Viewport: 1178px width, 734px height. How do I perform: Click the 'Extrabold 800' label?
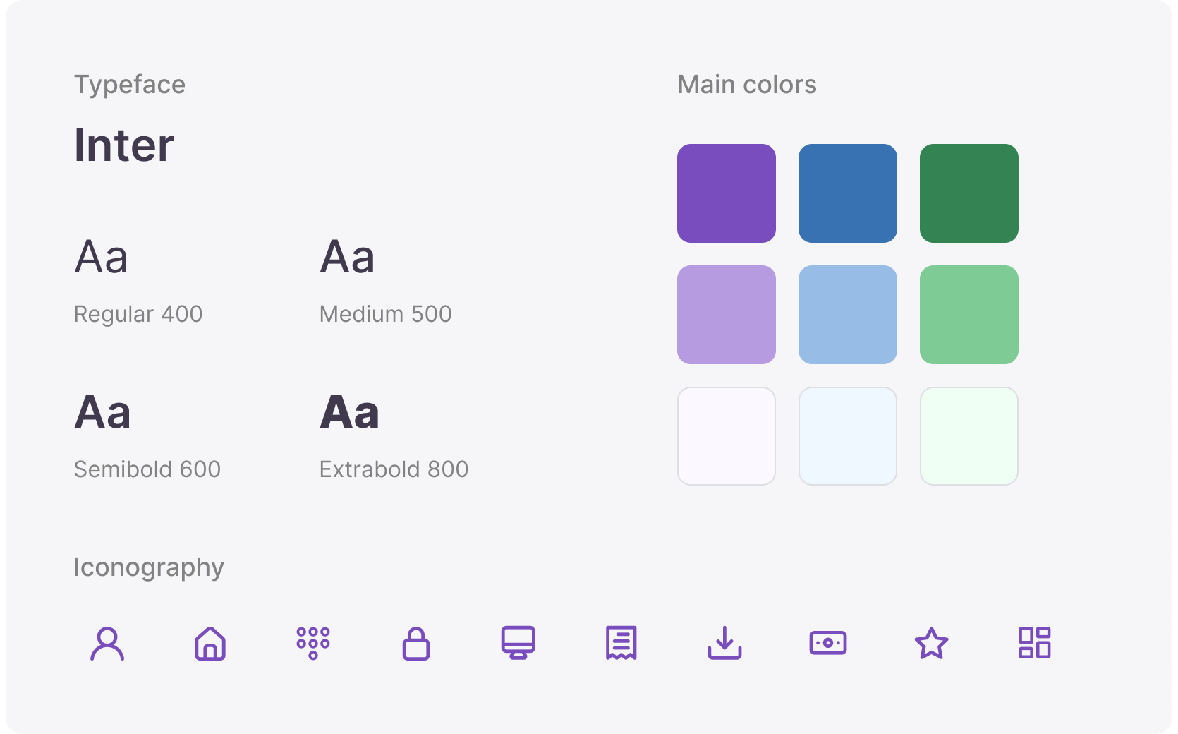tap(394, 469)
